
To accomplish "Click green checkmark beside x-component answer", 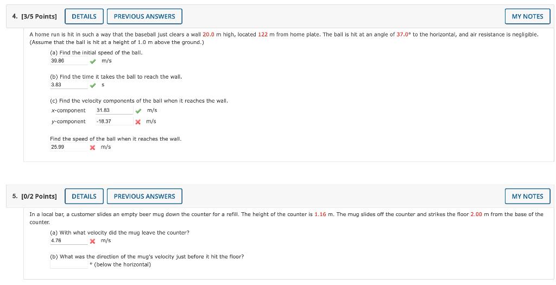I will (138, 111).
